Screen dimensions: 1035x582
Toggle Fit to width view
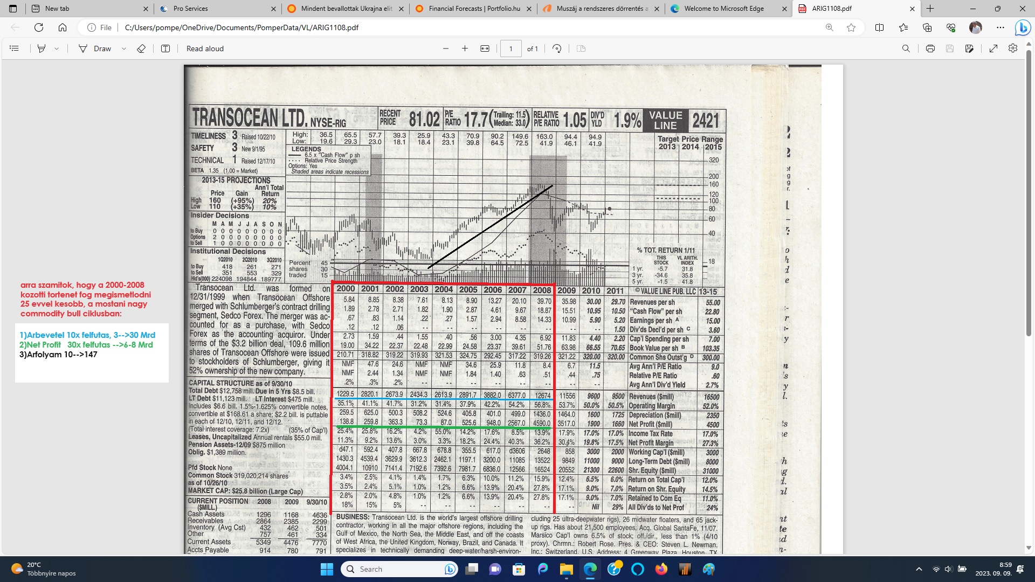485,48
